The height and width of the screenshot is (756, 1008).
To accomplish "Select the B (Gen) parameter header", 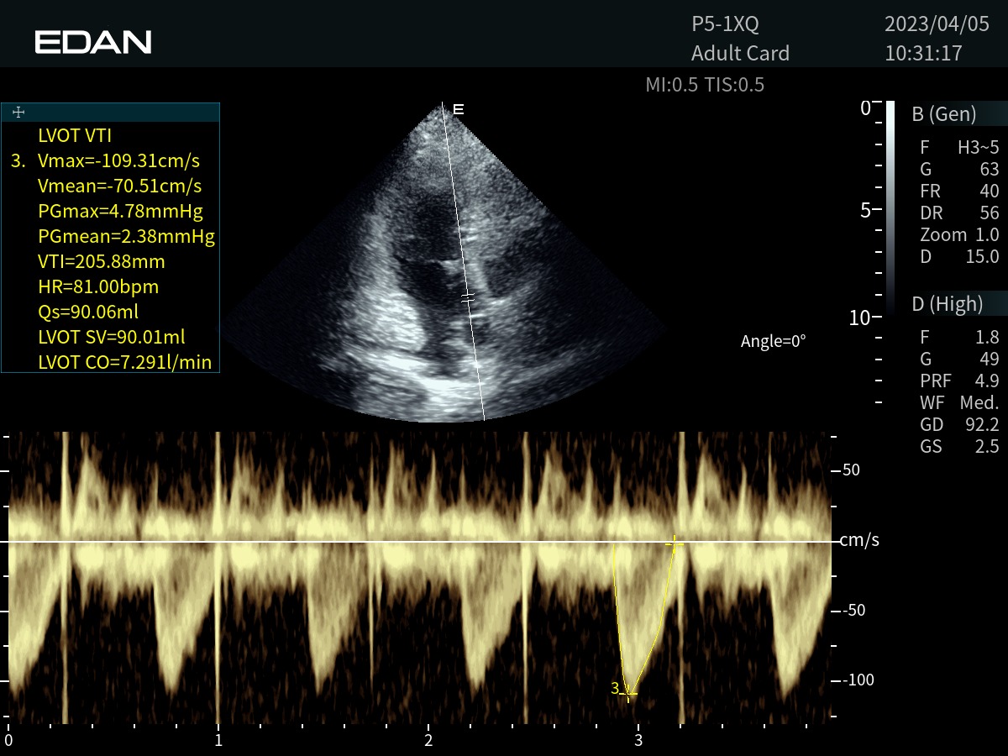I will tap(944, 114).
